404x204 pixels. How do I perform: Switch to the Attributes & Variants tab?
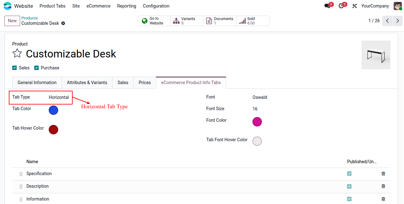click(87, 83)
